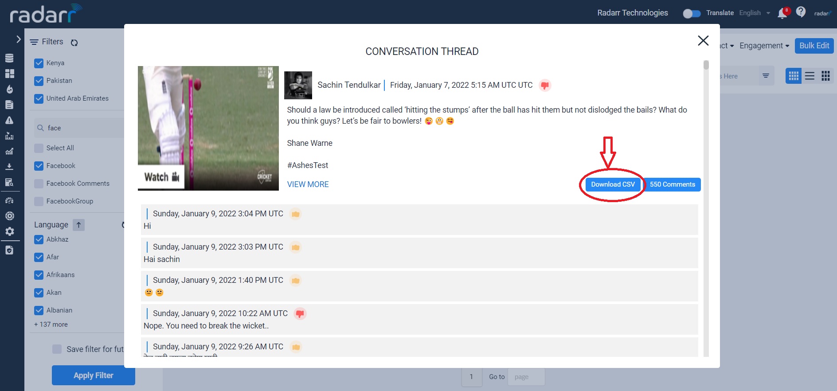Uncheck the Afrikaans language checkbox

pos(39,275)
